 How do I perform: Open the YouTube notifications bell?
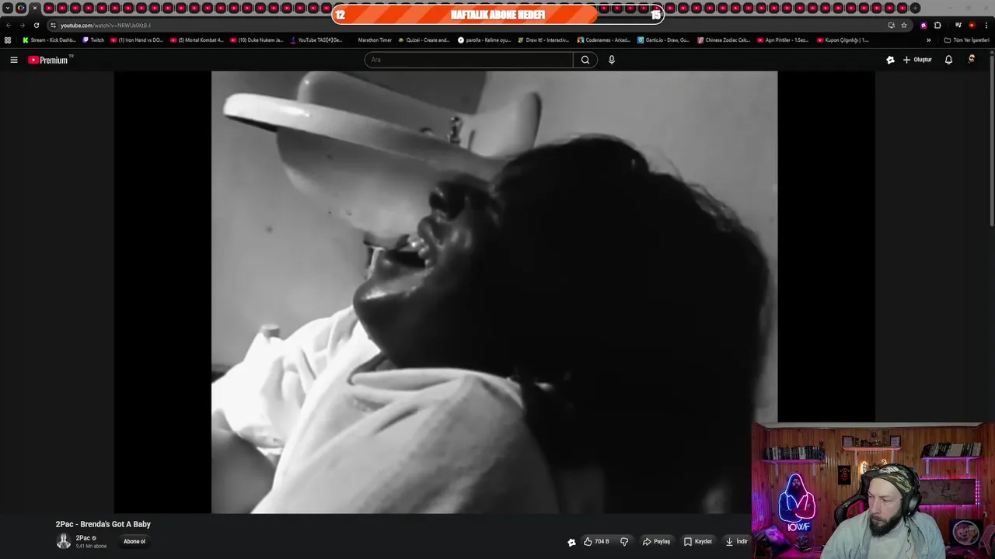948,60
